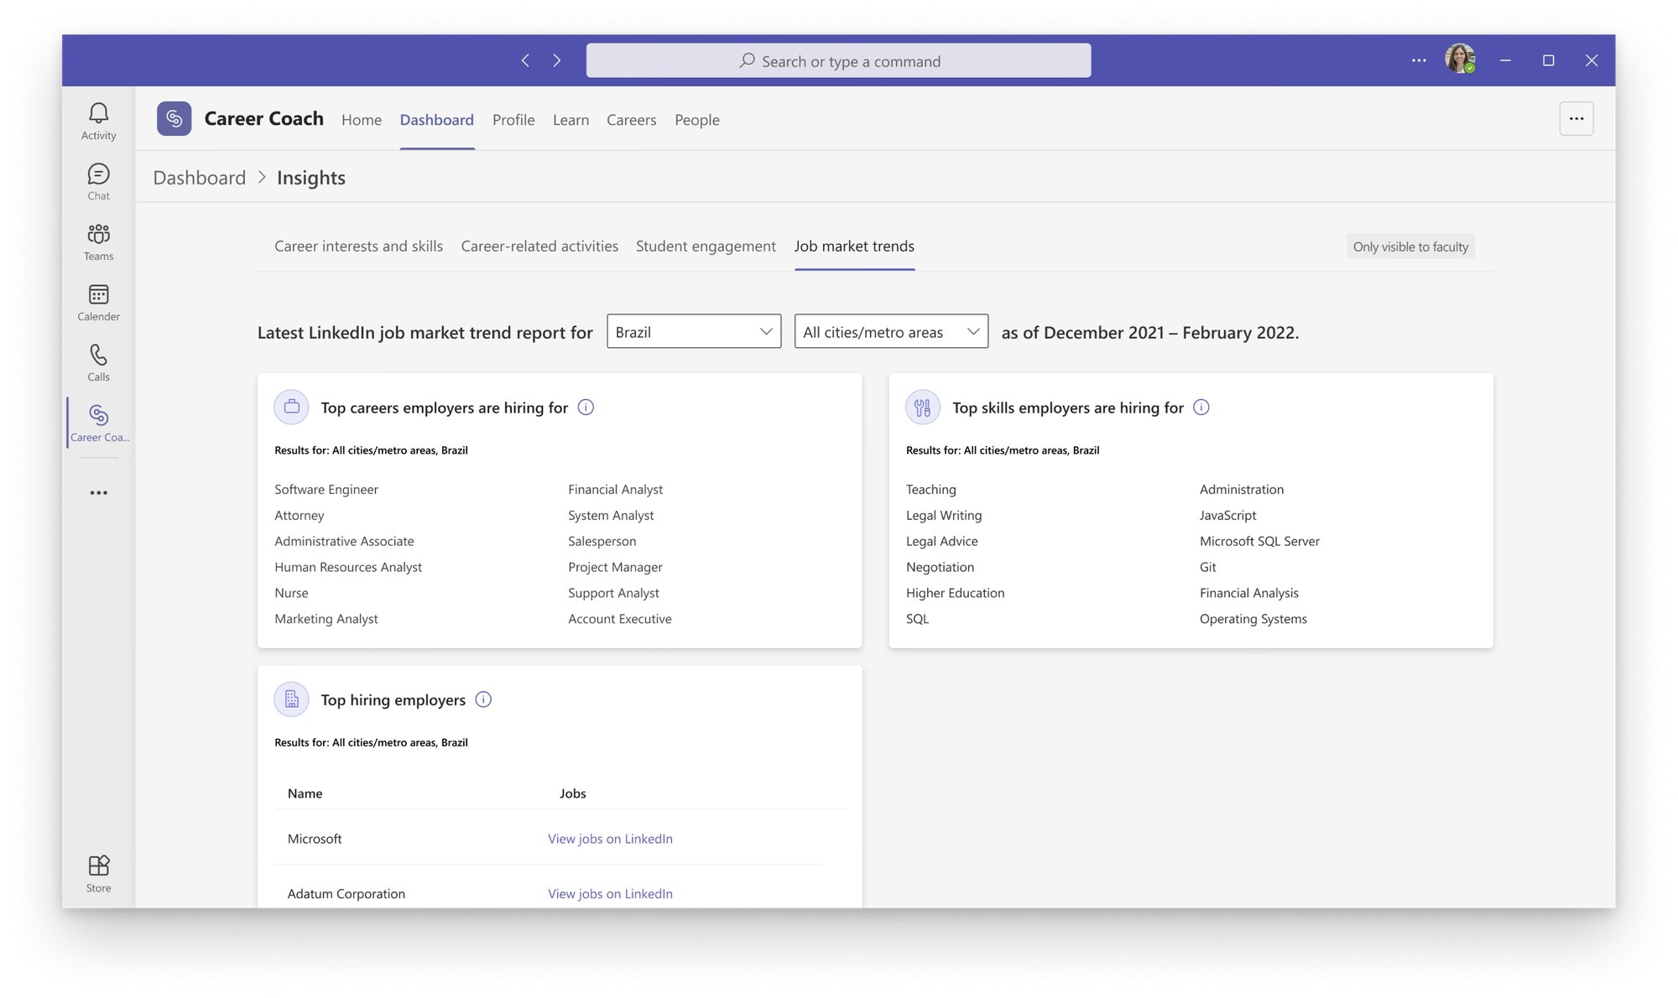
Task: Open title bar settings ellipsis
Action: point(1419,60)
